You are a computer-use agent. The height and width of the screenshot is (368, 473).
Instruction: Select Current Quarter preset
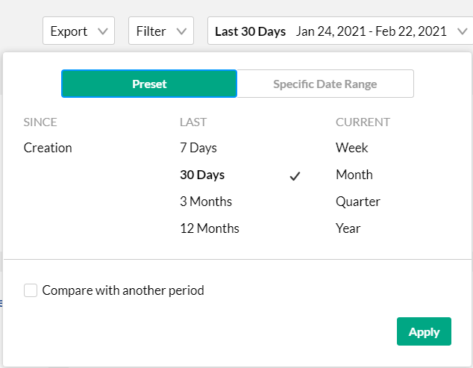pos(358,202)
